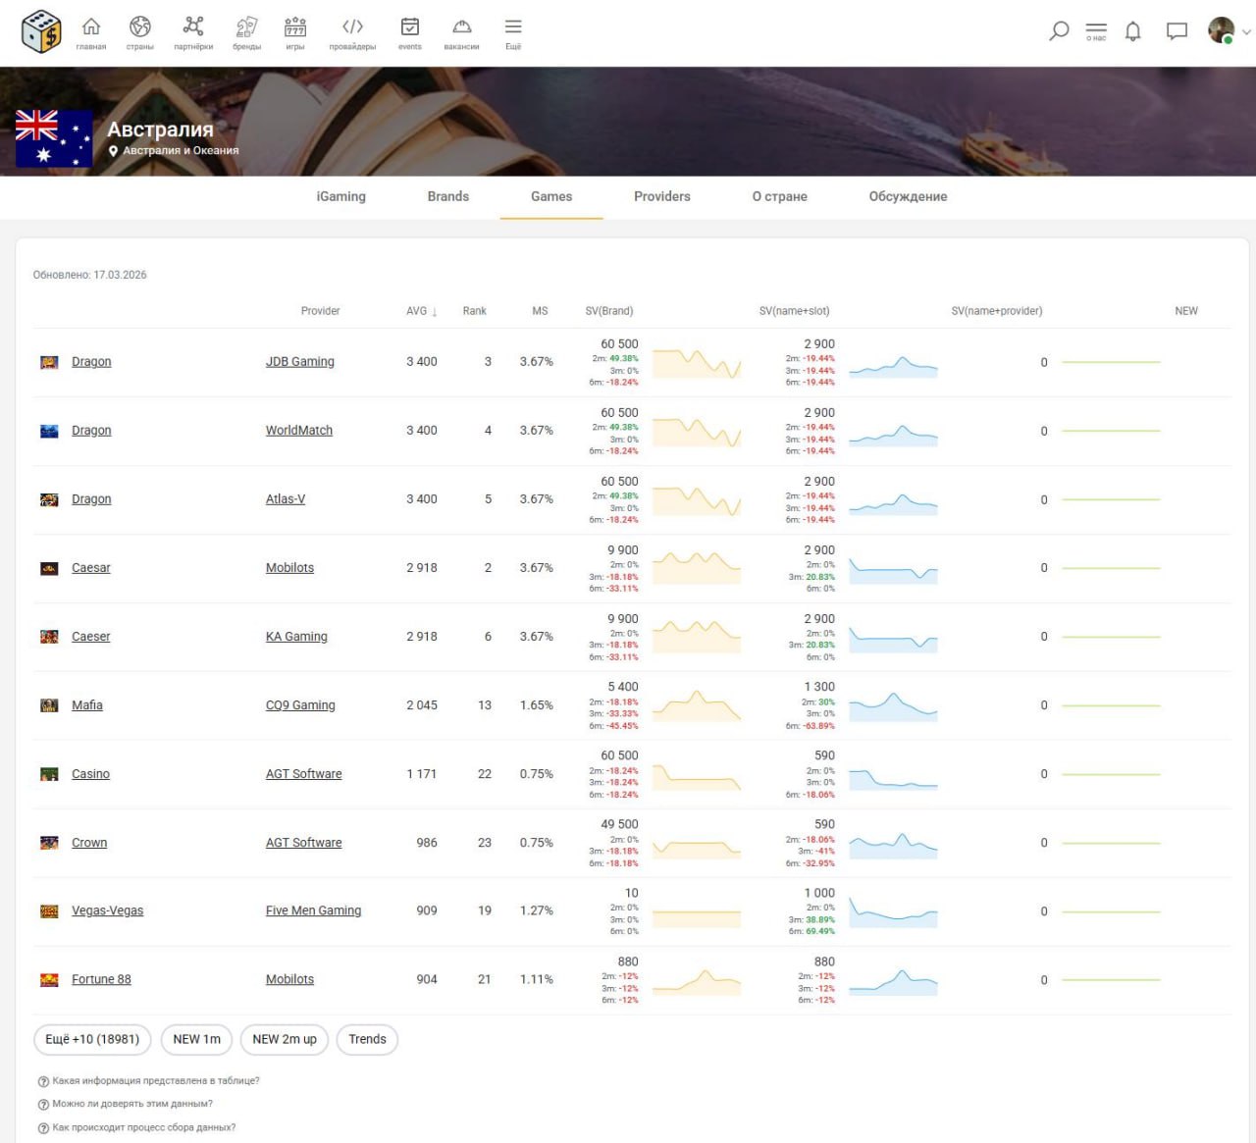Click the dice logo icon
1256x1143 pixels.
click(41, 31)
